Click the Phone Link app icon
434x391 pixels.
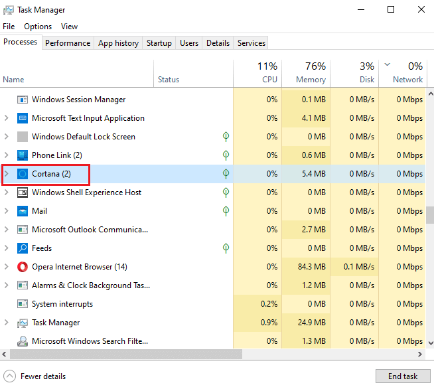pos(23,155)
